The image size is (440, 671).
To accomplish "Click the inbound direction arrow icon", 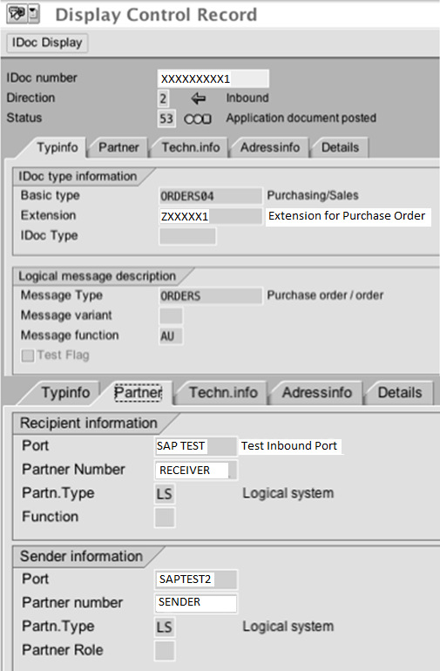I will (198, 98).
